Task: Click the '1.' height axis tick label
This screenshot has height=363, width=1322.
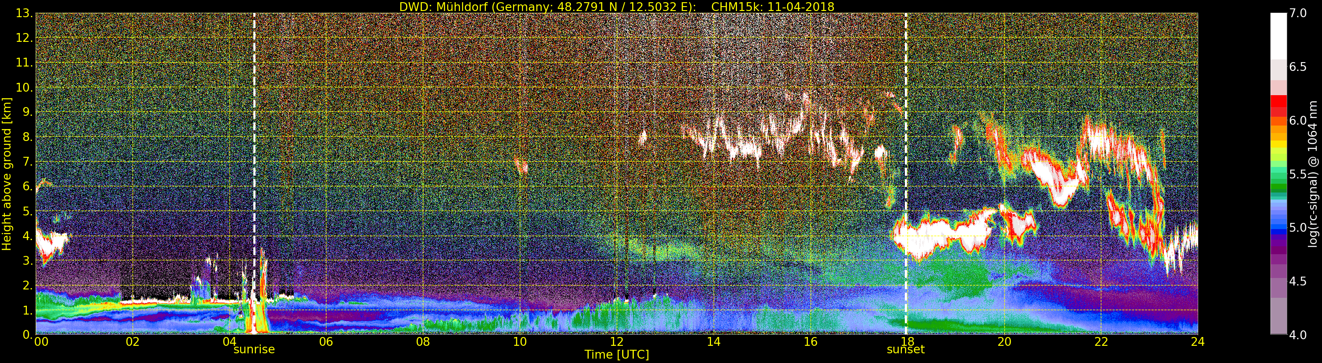Action: pyautogui.click(x=28, y=310)
